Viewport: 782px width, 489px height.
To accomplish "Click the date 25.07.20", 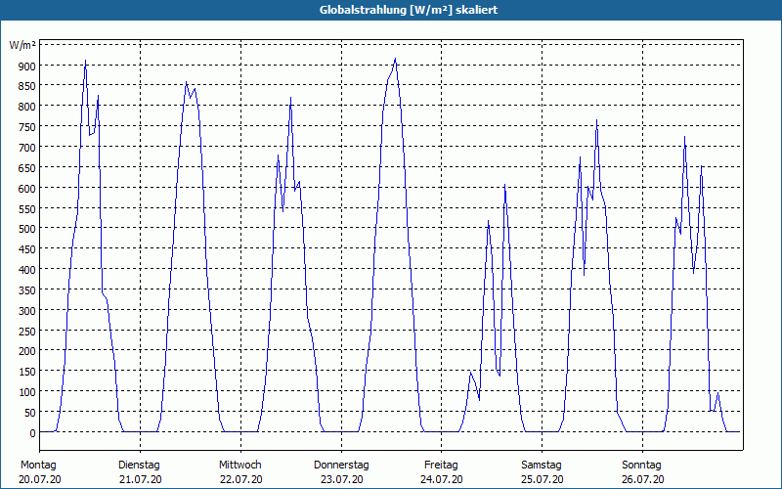I will tap(543, 479).
